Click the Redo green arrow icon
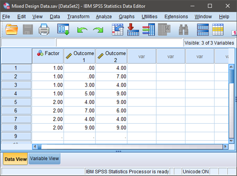The width and height of the screenshot is (237, 176). 98,30
